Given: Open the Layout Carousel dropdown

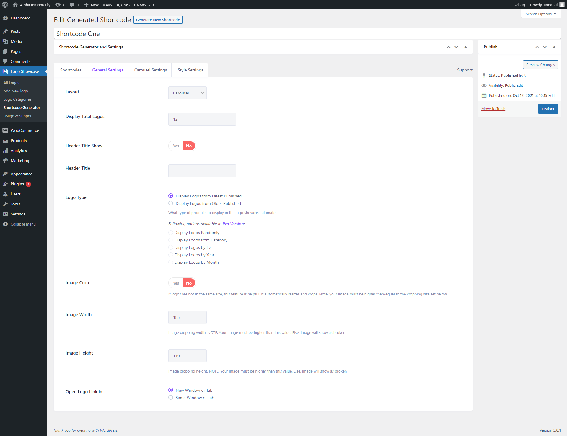Looking at the screenshot, I should pyautogui.click(x=188, y=93).
